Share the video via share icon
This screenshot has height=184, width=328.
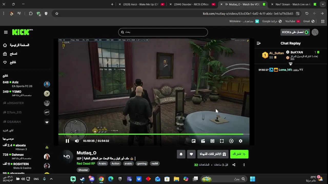click(x=234, y=165)
